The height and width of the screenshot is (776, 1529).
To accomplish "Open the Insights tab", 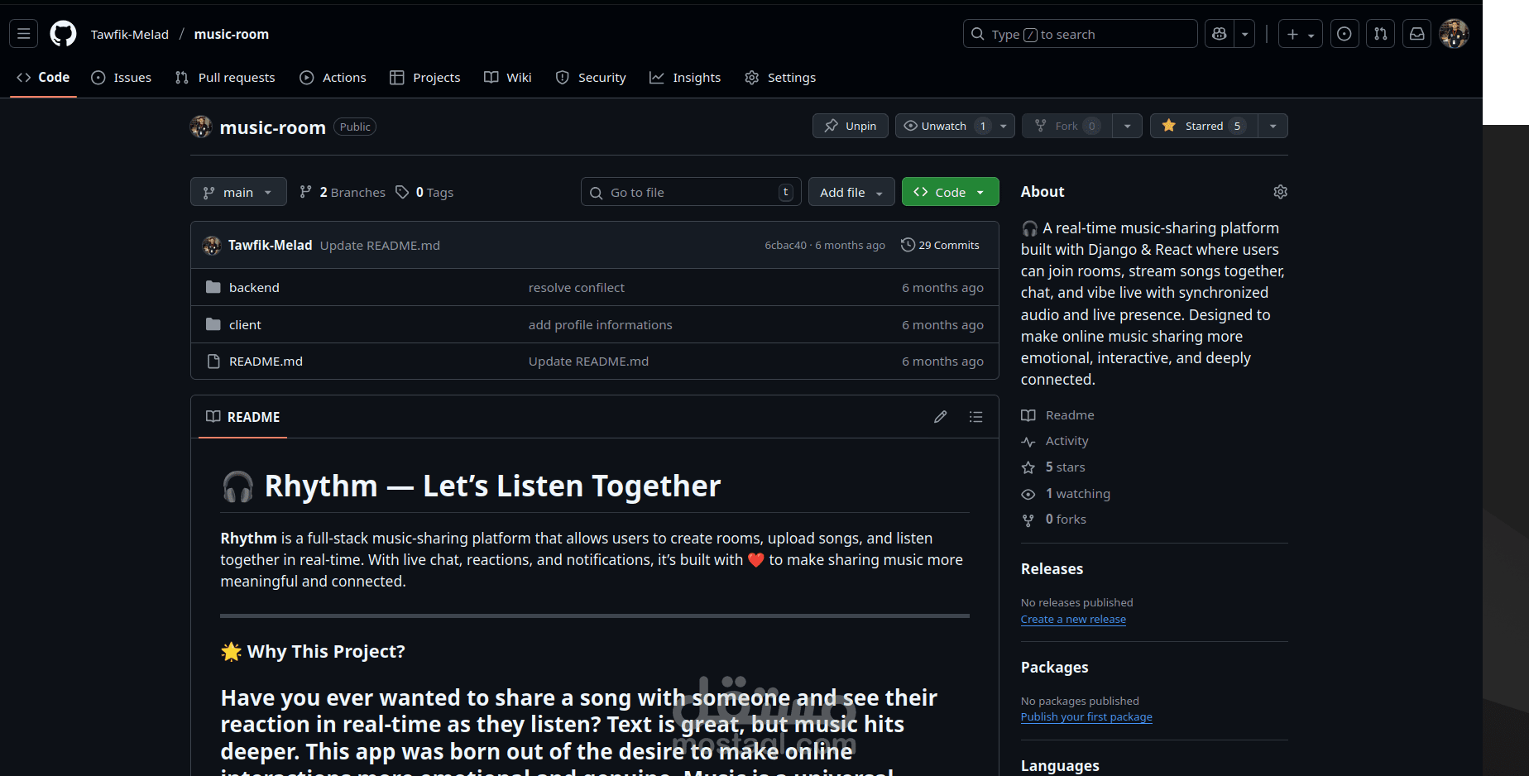I will click(x=685, y=77).
